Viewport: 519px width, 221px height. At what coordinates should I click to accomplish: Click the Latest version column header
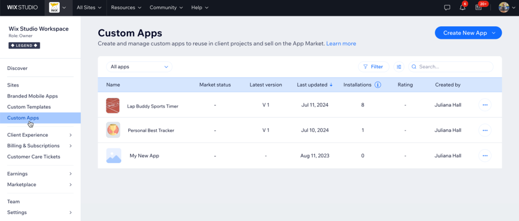point(266,85)
